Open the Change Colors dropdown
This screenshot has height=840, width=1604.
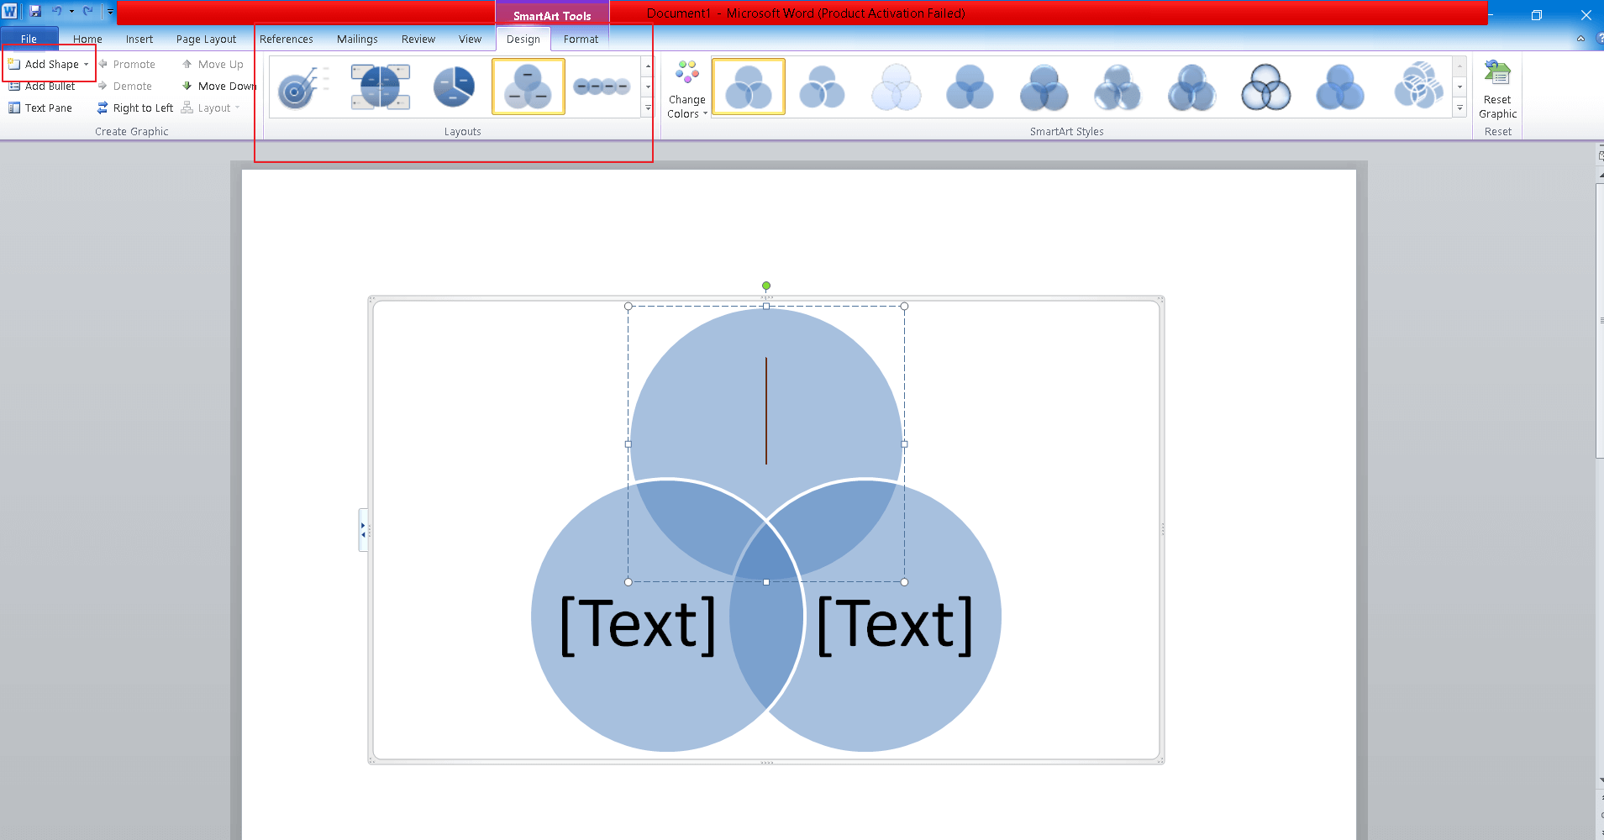686,89
